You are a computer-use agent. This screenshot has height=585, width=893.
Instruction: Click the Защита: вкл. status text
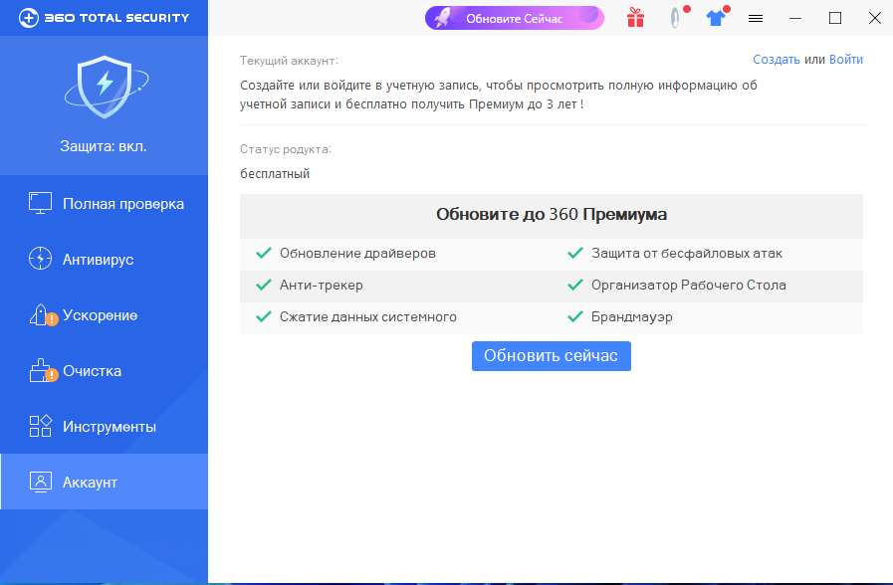click(104, 146)
